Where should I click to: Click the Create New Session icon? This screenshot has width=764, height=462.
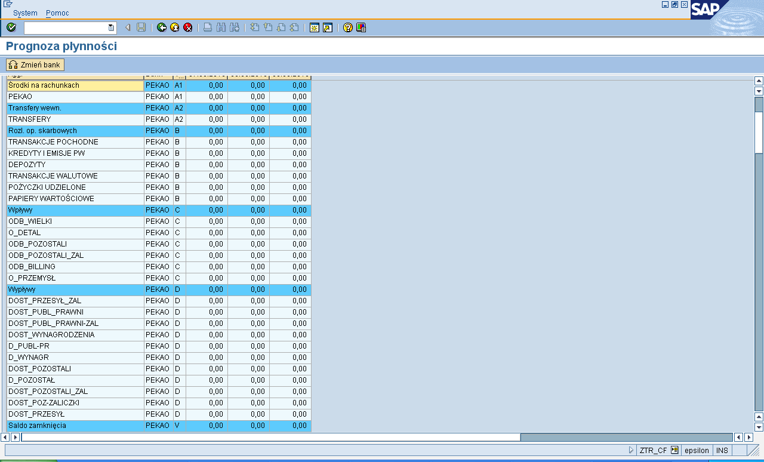point(314,27)
